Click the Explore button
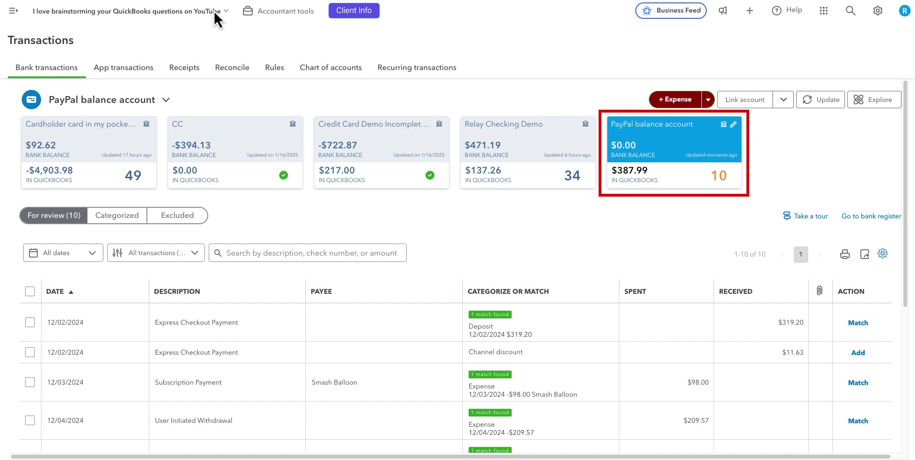The height and width of the screenshot is (460, 915). pyautogui.click(x=874, y=100)
